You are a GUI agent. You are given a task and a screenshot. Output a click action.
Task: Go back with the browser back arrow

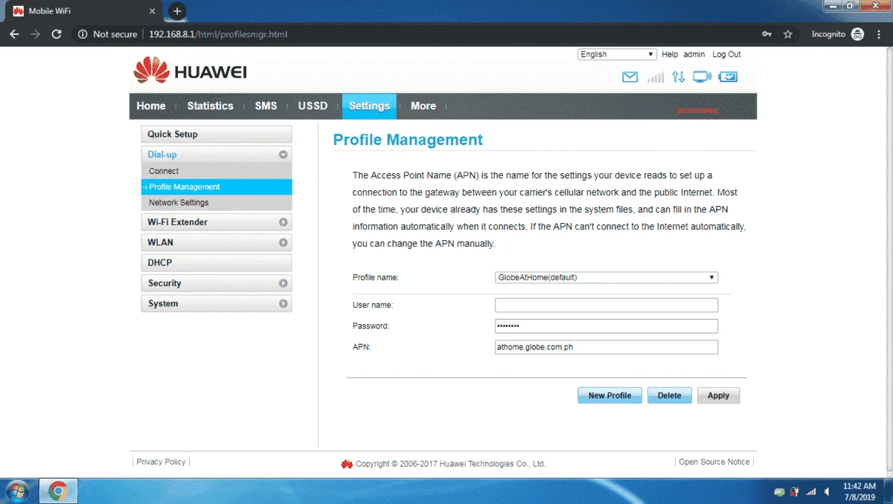click(x=14, y=34)
